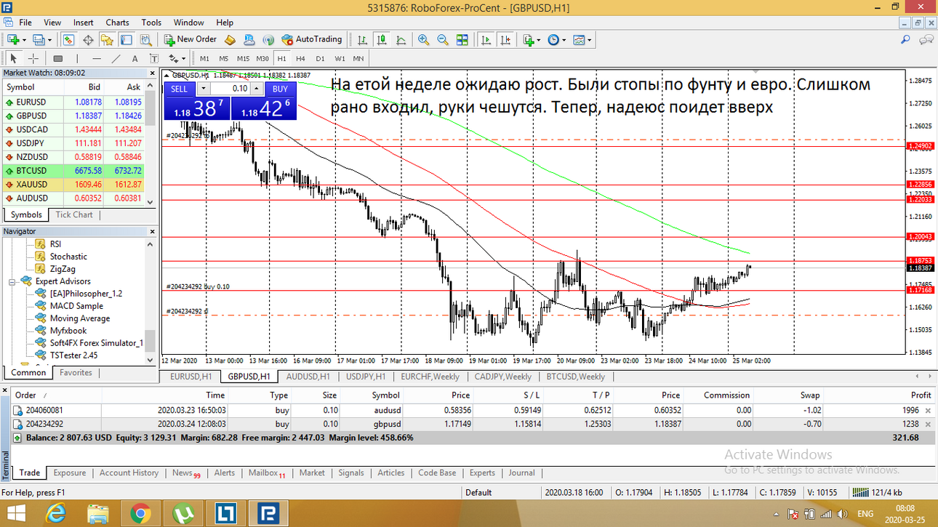Toggle the Terminal panel icon
Viewport: 938px width, 527px height.
point(126,40)
